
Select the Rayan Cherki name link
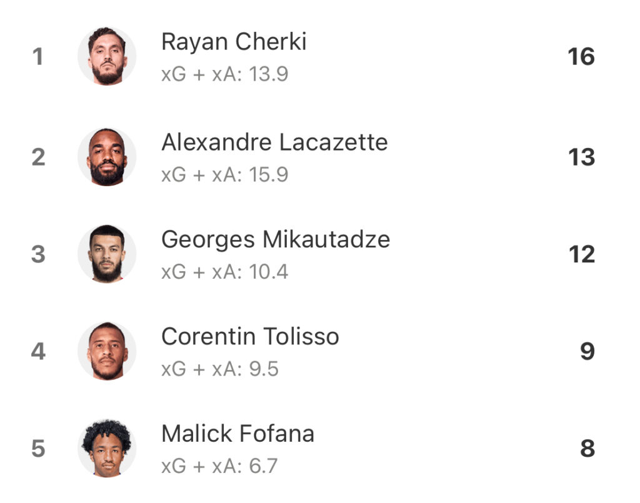(x=234, y=42)
